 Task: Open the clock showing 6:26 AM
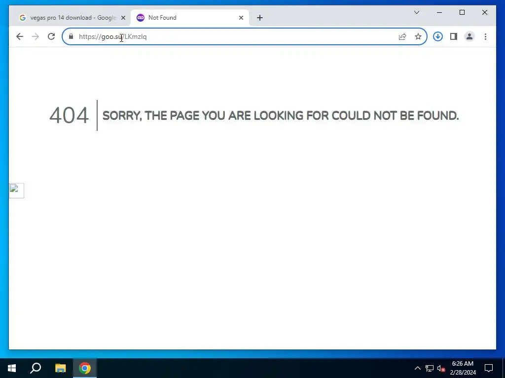[463, 368]
